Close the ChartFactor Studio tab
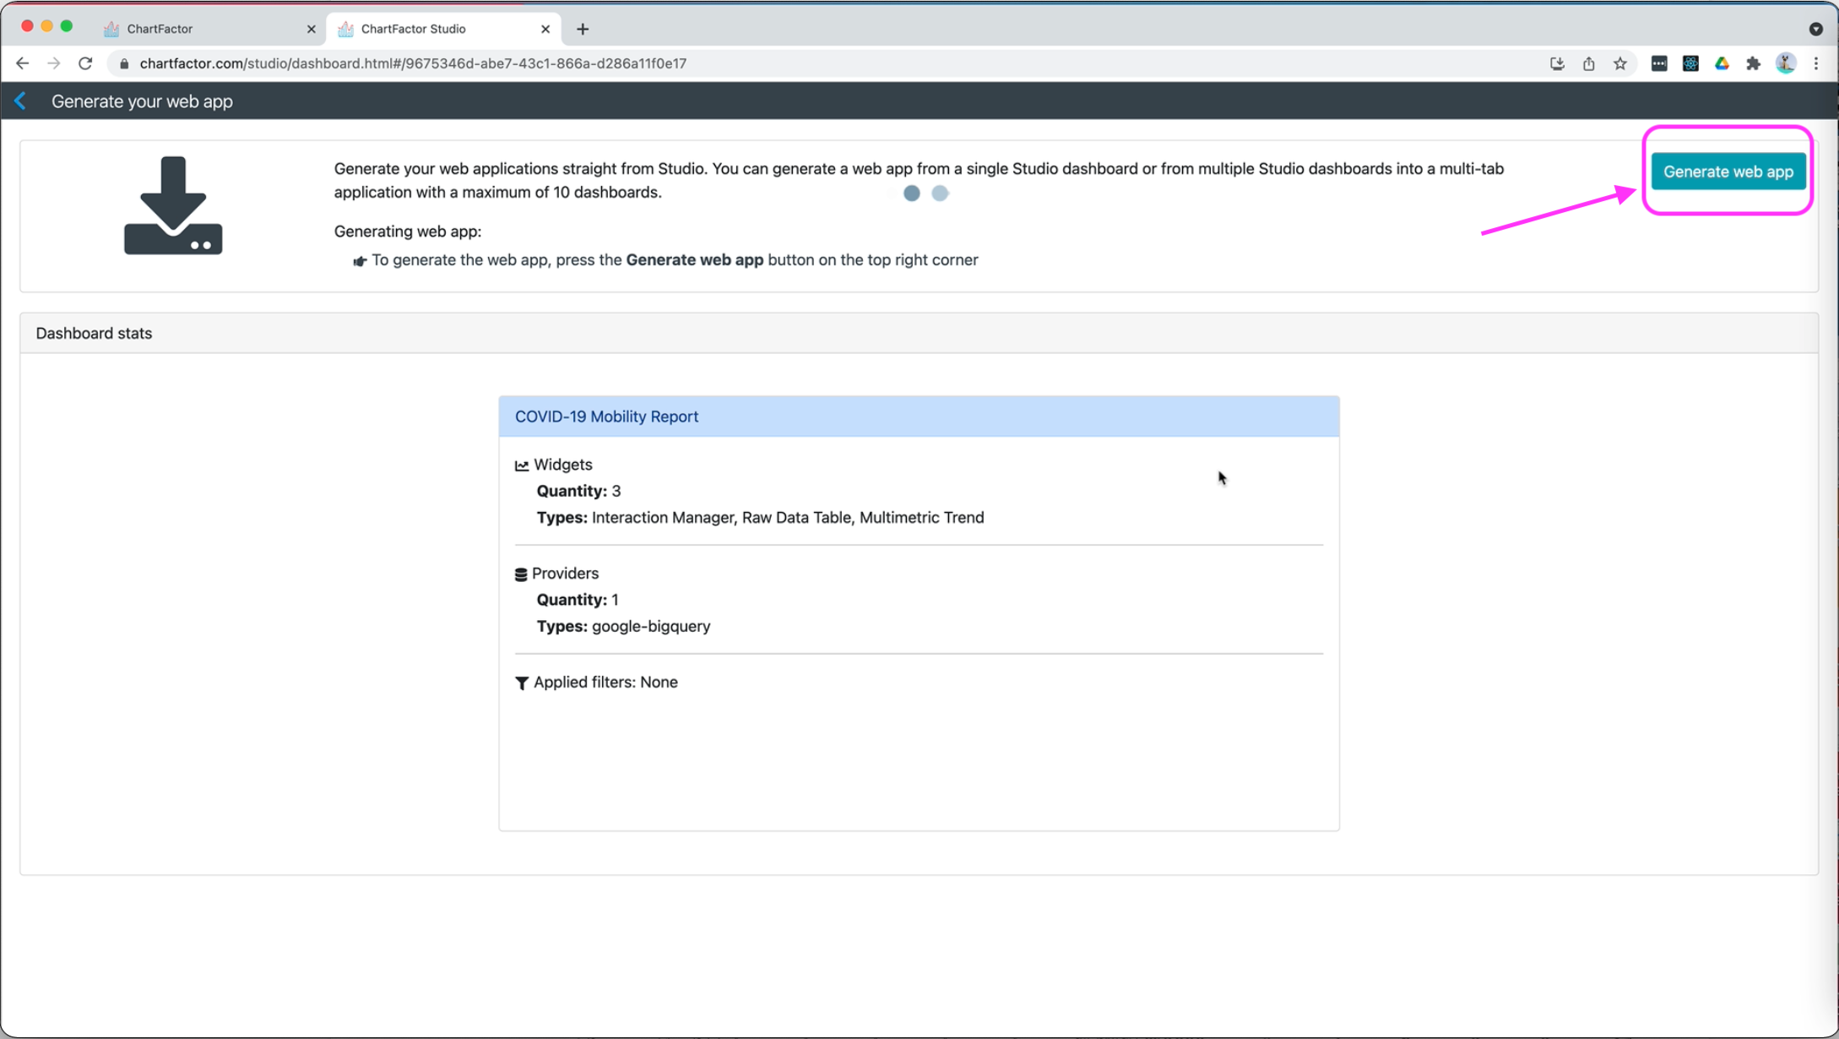The image size is (1839, 1039). (x=545, y=29)
